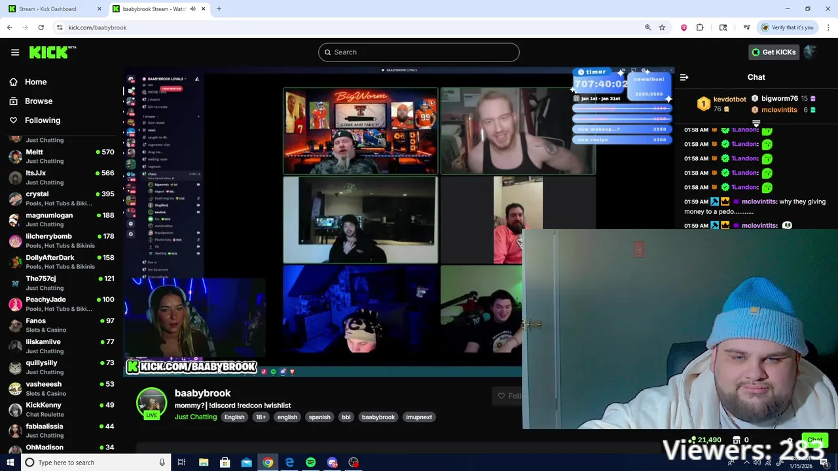Open the Kick hamburger menu

click(x=15, y=52)
